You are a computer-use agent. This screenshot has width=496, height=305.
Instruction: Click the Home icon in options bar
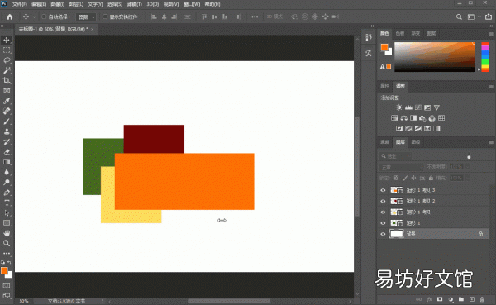[10, 17]
